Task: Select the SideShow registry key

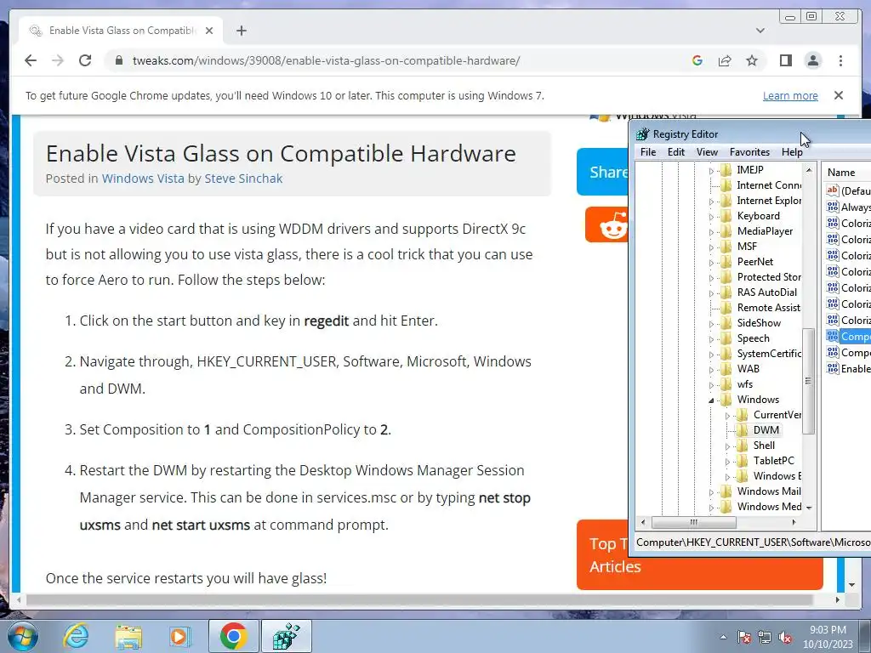Action: [758, 322]
